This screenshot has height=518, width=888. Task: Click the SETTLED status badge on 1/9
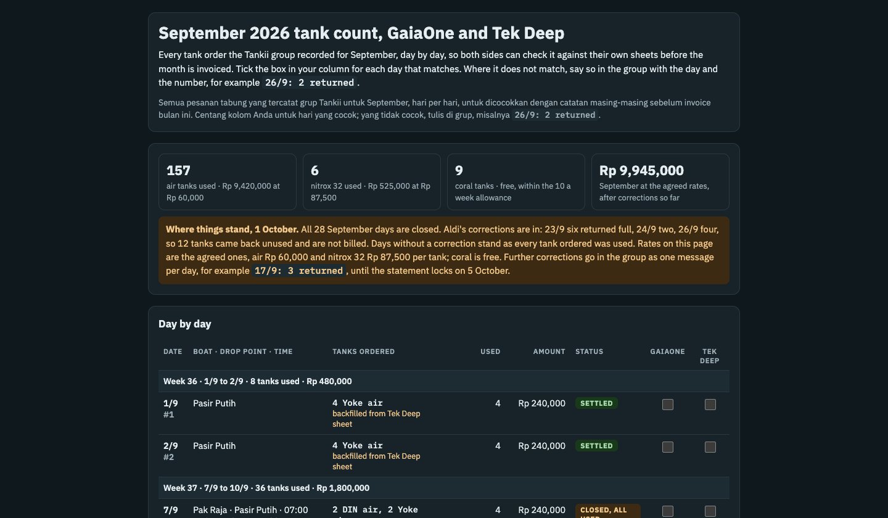tap(596, 403)
